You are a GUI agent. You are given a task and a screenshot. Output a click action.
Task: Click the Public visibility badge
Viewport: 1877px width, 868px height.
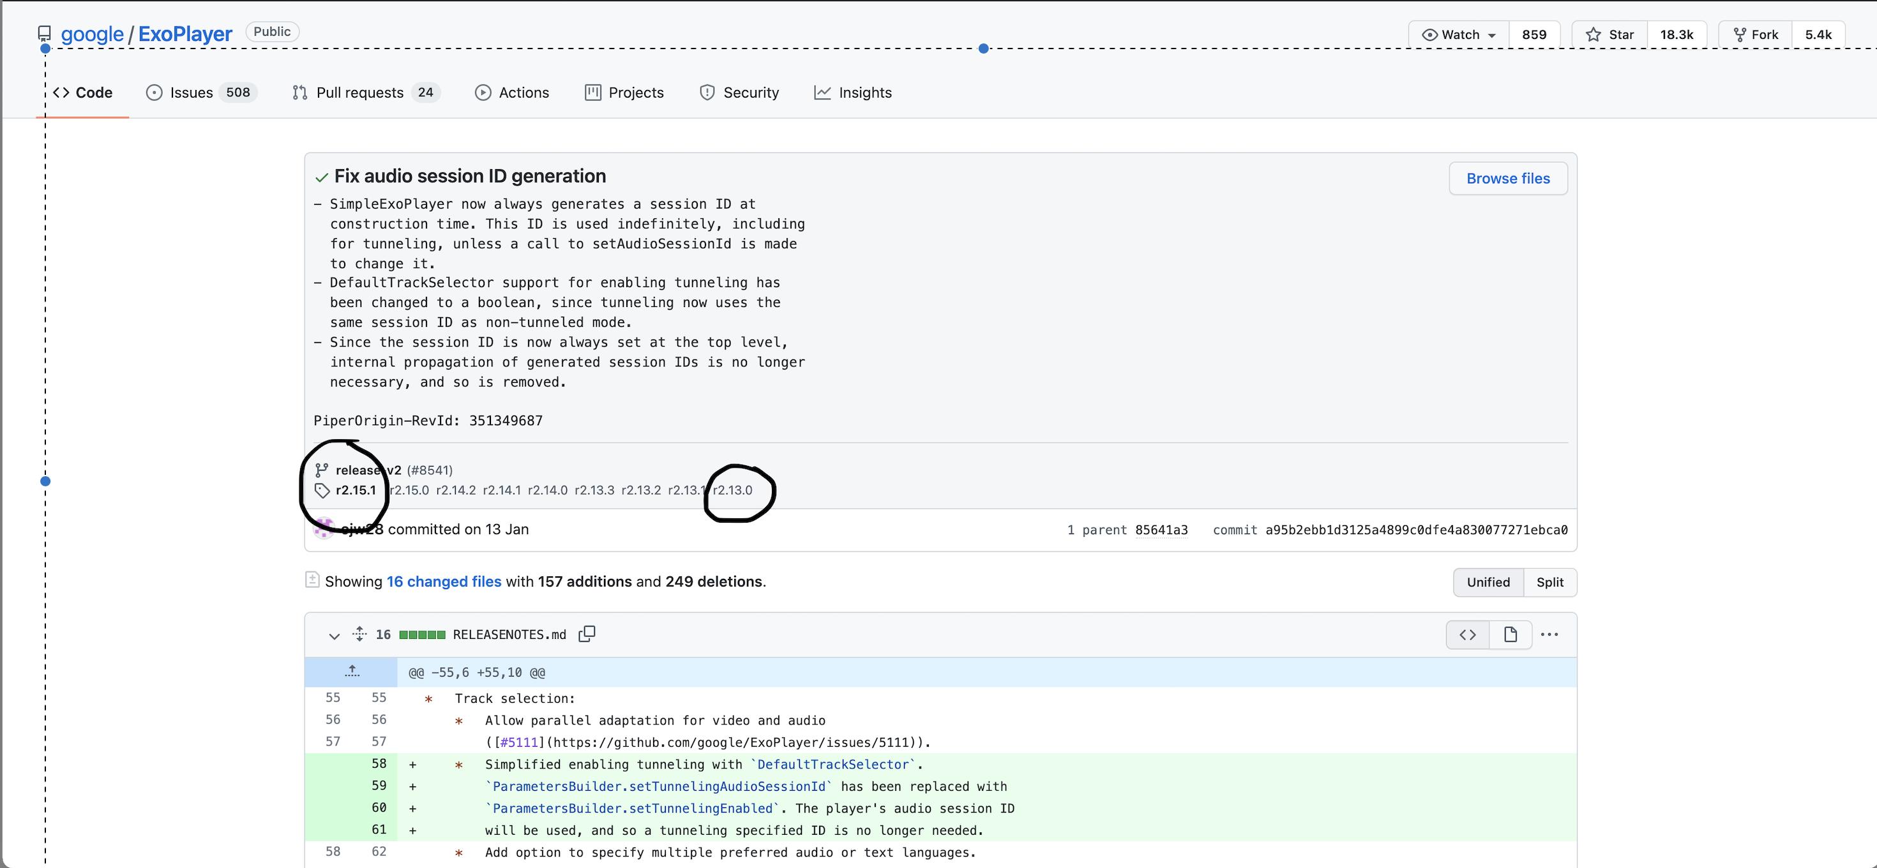click(x=272, y=31)
